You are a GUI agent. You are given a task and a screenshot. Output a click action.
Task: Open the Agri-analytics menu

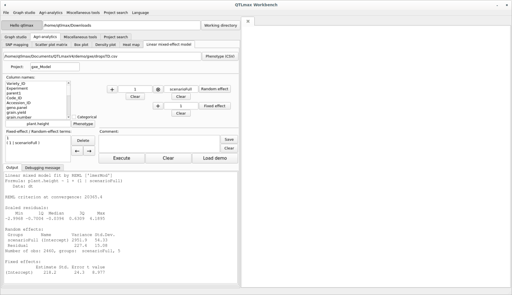coord(50,13)
